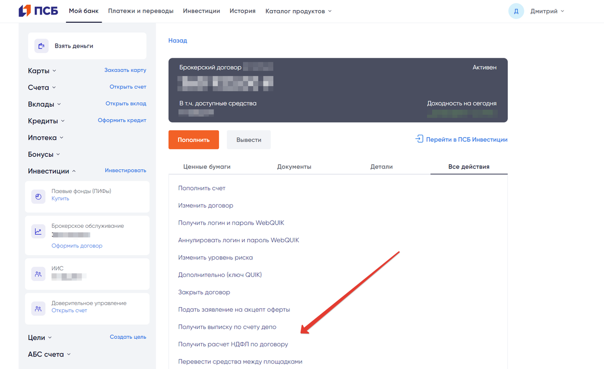Open the Каталог продуктов dropdown

pos(298,11)
